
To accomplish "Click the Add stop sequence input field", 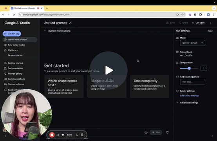I will 192,82.
